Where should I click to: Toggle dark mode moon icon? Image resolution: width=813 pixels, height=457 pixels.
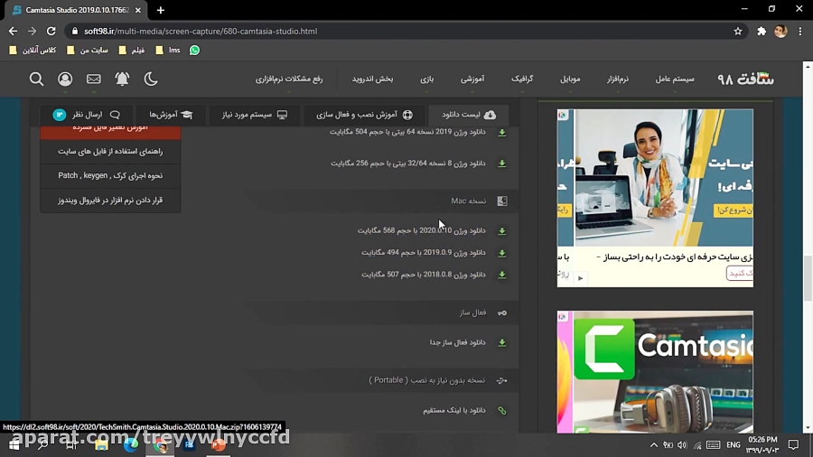click(151, 79)
